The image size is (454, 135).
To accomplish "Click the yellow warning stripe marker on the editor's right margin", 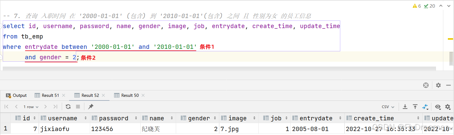I will point(450,39).
